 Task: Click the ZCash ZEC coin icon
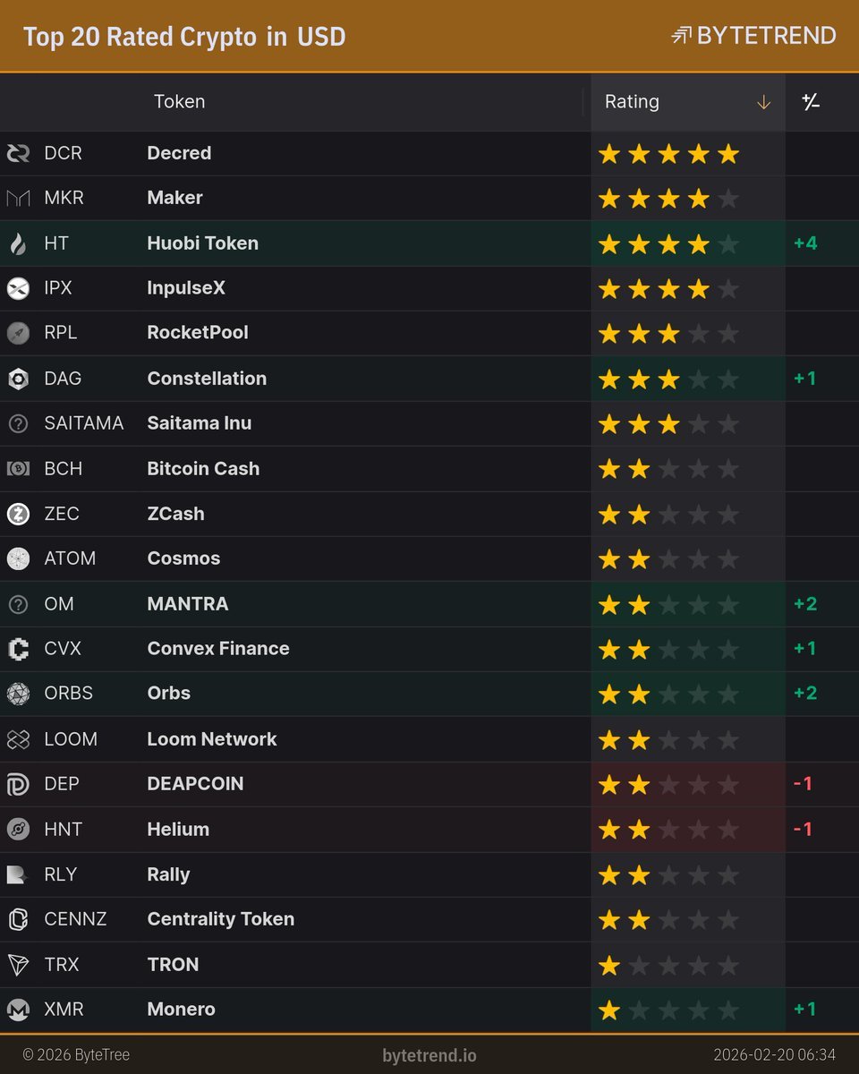[18, 514]
